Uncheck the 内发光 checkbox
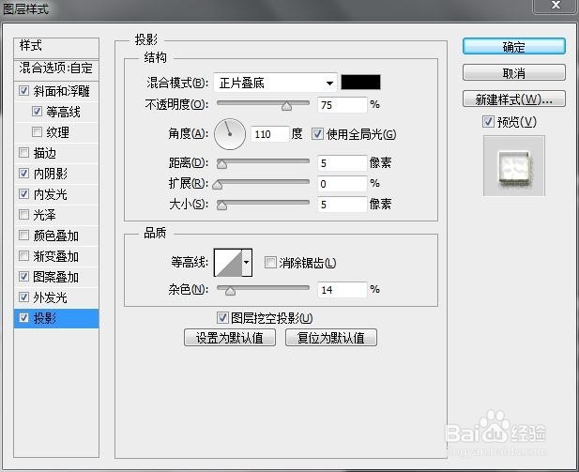The width and height of the screenshot is (579, 472). pos(24,193)
